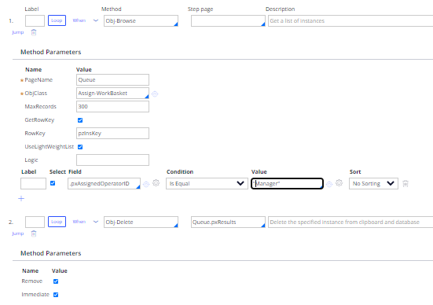Add a new filter row with plus icon

tap(21, 198)
